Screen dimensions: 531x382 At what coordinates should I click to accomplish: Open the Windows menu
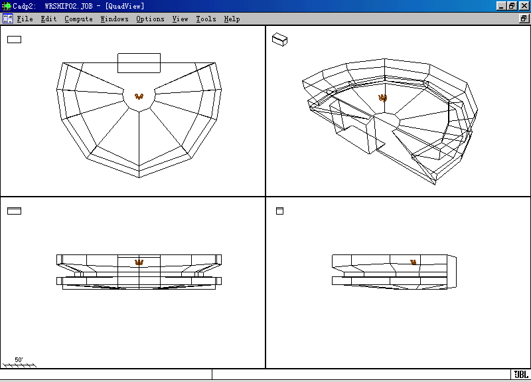click(114, 19)
